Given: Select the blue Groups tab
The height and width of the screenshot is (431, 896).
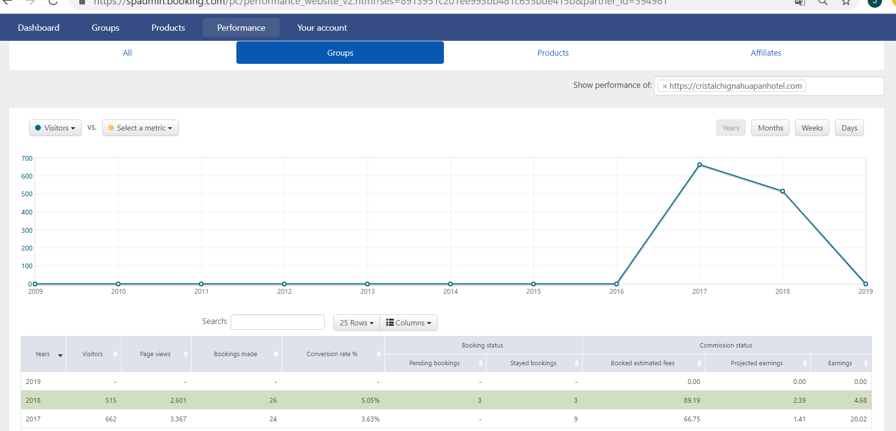Looking at the screenshot, I should (x=340, y=53).
